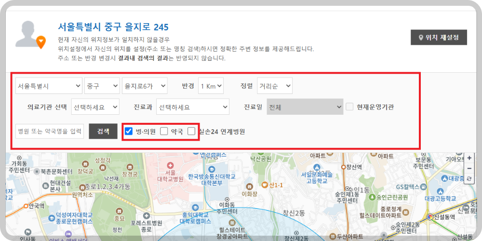482x241 pixels.
Task: Click the 산1-1 orange map marker
Action: point(264,185)
